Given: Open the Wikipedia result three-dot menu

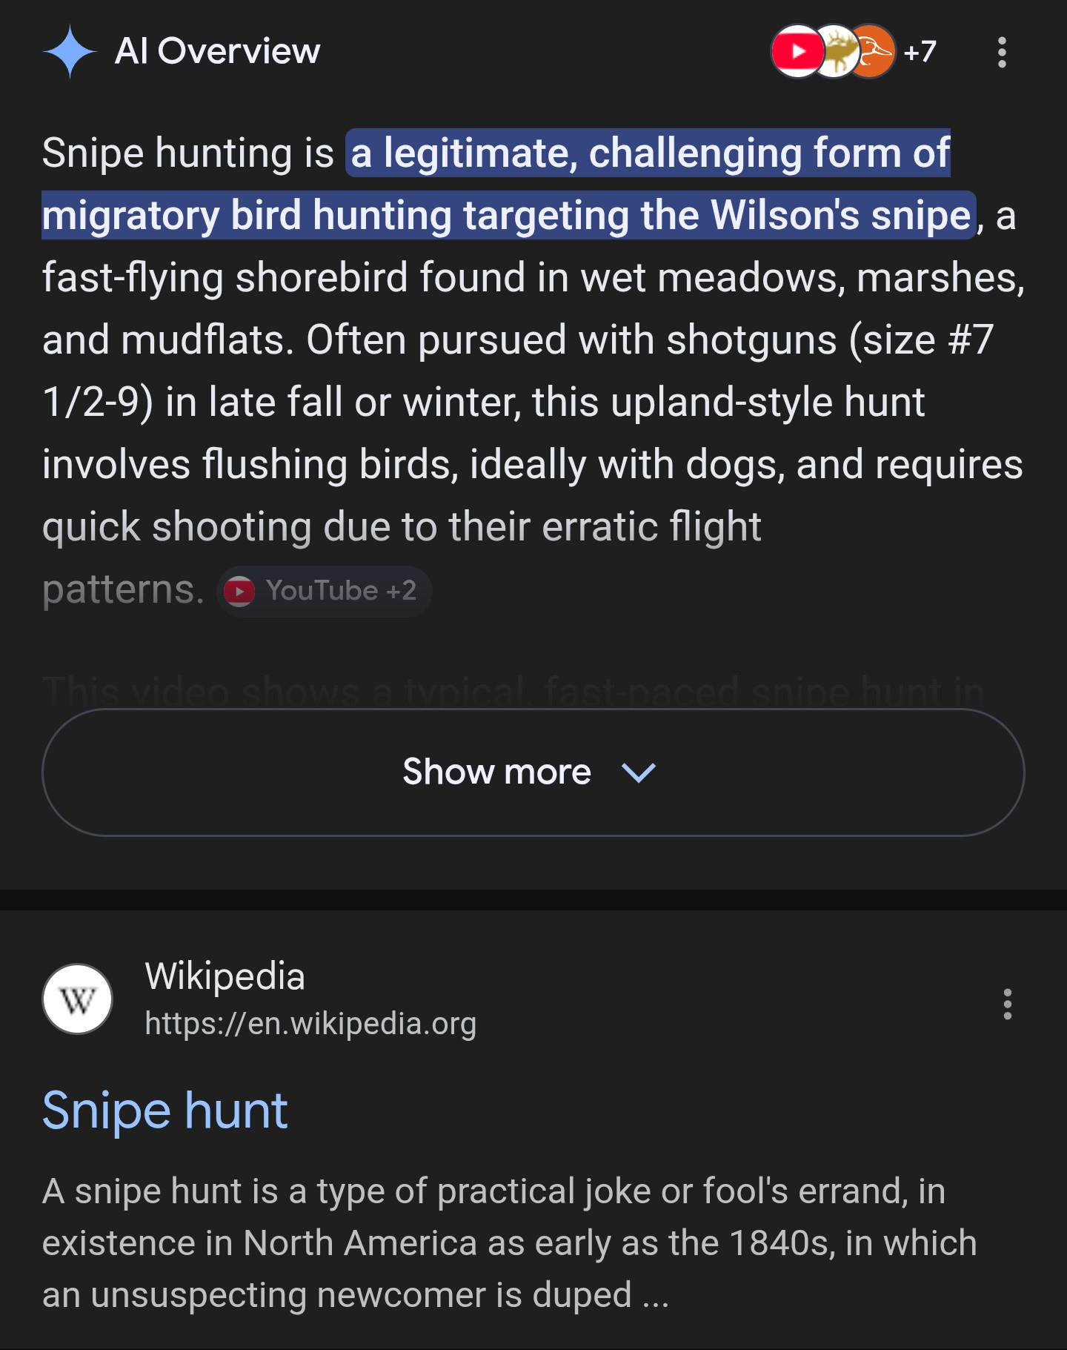Looking at the screenshot, I should [1007, 1004].
